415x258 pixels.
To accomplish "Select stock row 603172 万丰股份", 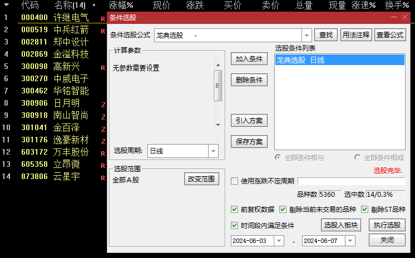I will coord(53,152).
